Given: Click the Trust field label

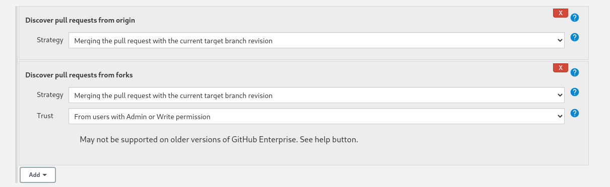Looking at the screenshot, I should click(45, 116).
